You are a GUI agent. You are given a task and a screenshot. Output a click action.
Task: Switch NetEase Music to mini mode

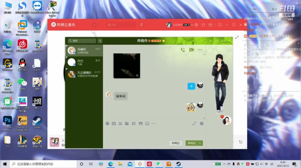(x=220, y=25)
